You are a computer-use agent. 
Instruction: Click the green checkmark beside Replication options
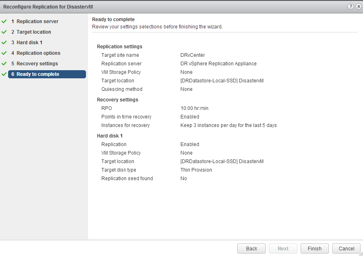pyautogui.click(x=4, y=53)
